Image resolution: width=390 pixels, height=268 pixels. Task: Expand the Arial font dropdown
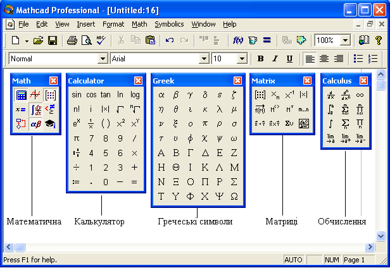click(x=204, y=59)
